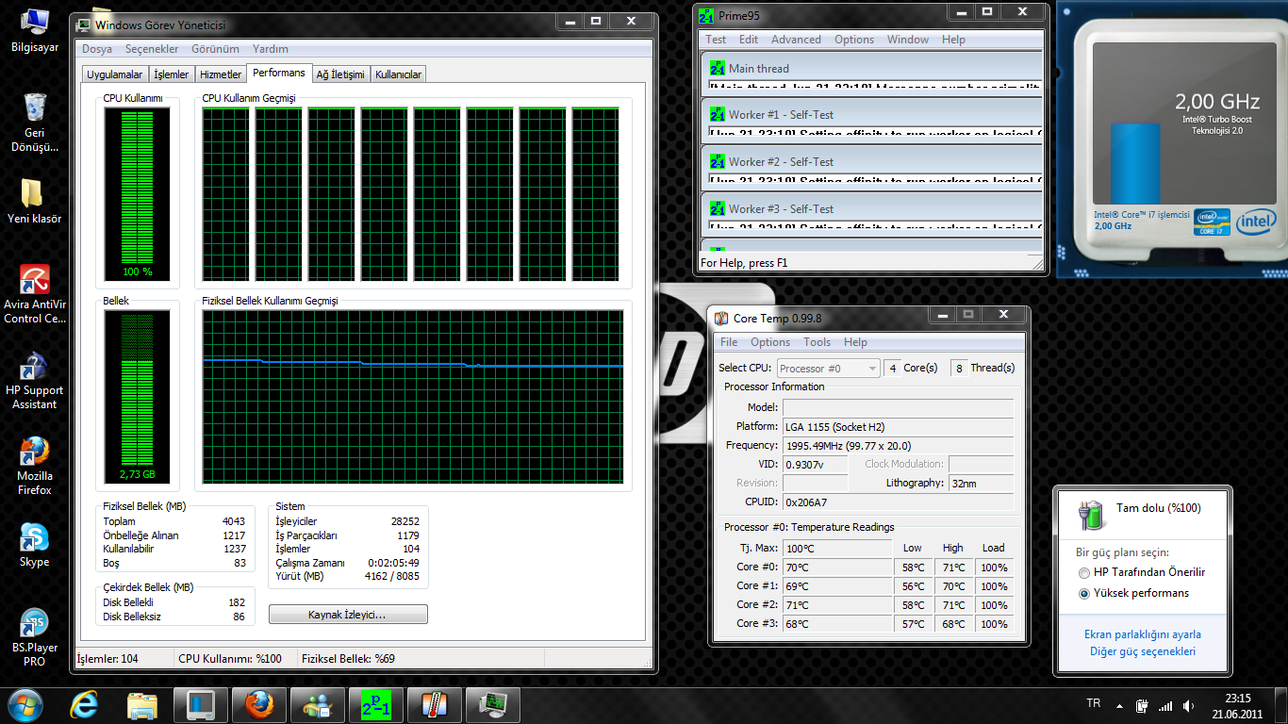This screenshot has height=724, width=1288.
Task: Click the Frequency value 1995.49MHz field
Action: coord(899,445)
